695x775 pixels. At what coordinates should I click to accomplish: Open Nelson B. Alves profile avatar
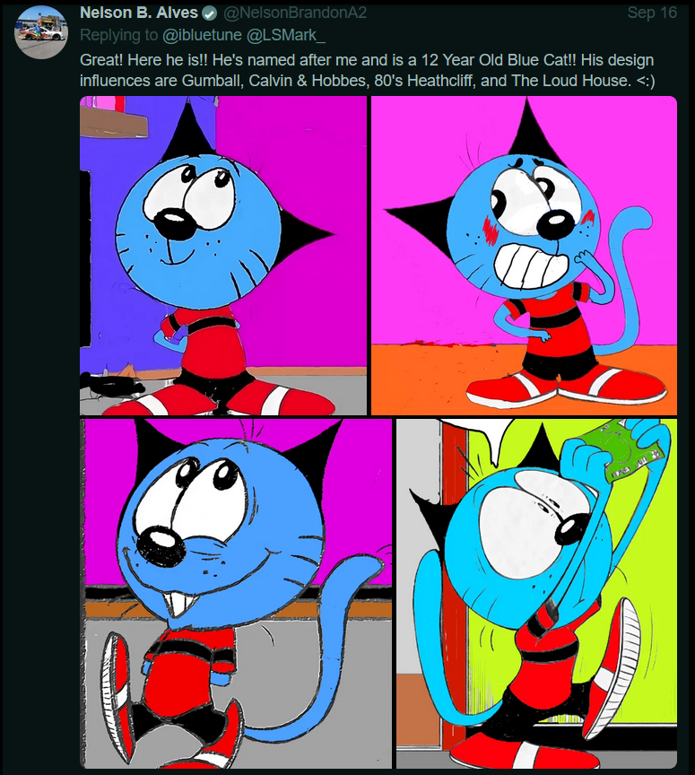click(41, 32)
